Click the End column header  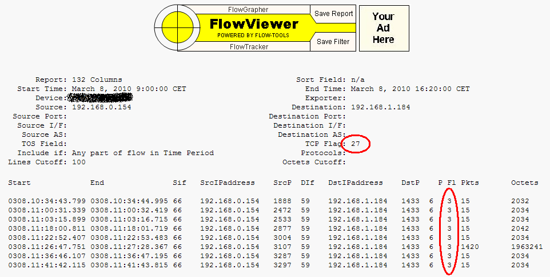[x=97, y=183]
